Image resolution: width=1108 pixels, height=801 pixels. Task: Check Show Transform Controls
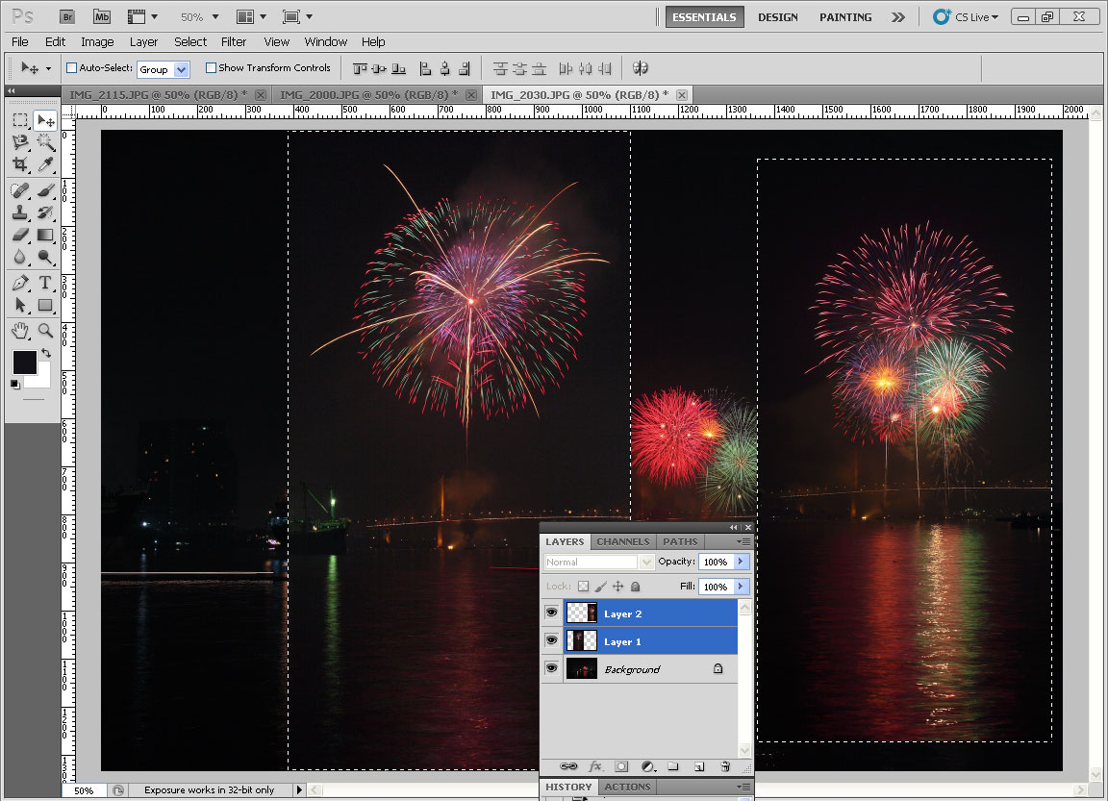tap(211, 68)
